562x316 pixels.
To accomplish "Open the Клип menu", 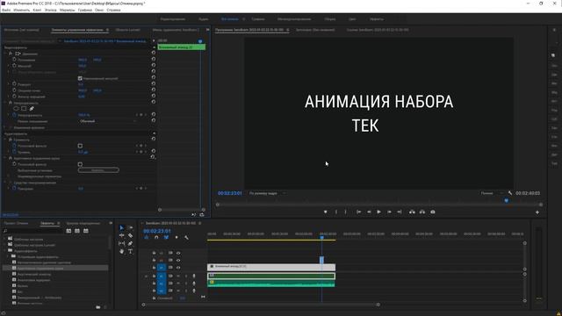I will click(x=37, y=10).
